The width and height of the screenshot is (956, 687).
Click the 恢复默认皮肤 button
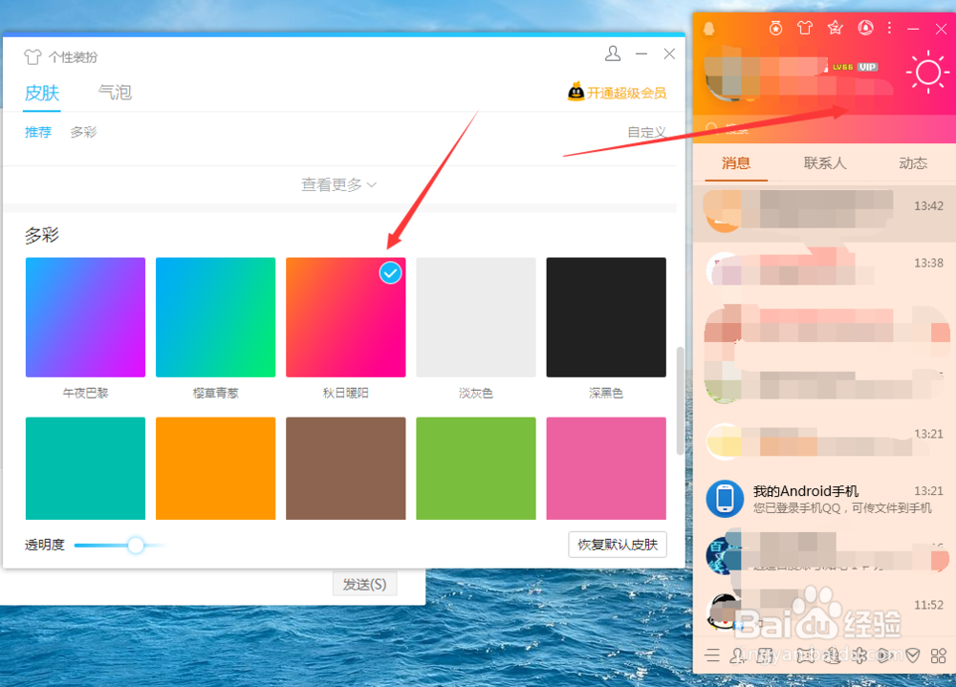(x=617, y=544)
